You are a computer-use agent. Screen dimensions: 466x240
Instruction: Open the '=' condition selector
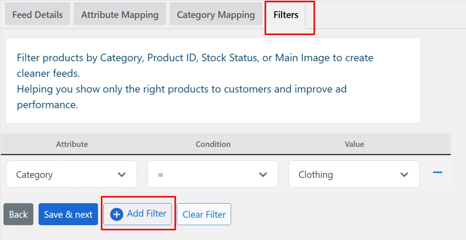[x=212, y=174]
